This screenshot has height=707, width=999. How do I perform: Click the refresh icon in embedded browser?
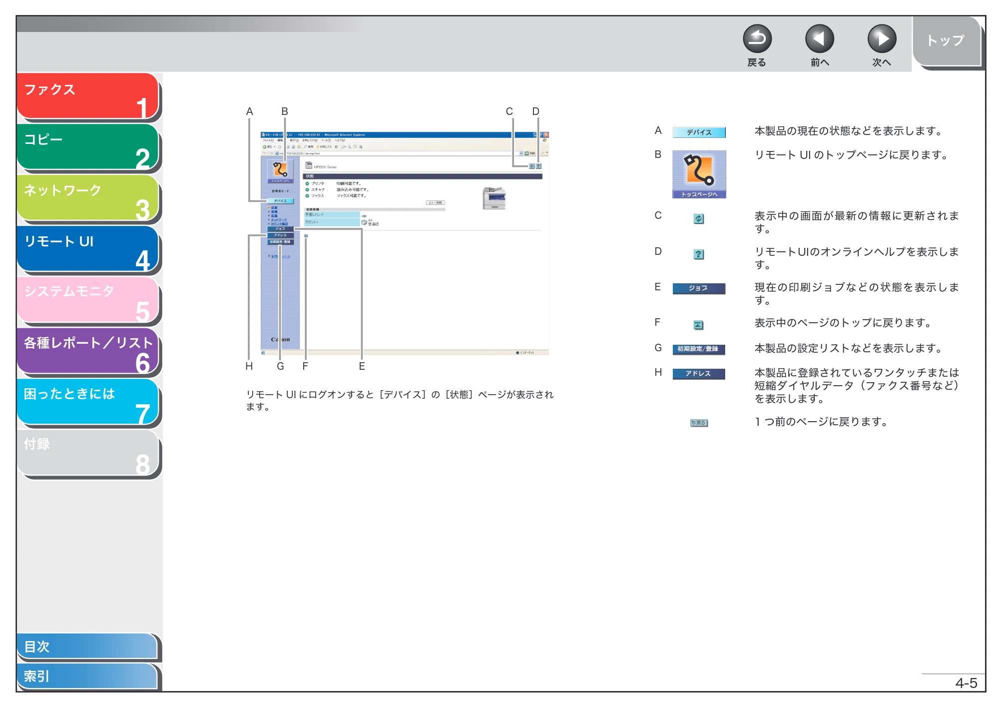click(x=531, y=166)
